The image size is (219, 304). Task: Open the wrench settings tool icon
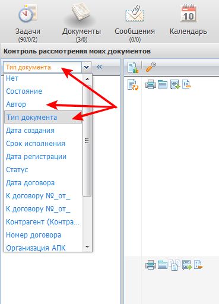tap(151, 66)
